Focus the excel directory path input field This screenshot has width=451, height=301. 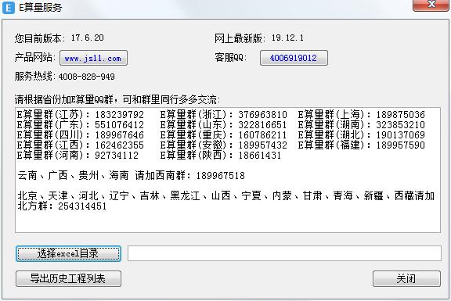click(284, 253)
